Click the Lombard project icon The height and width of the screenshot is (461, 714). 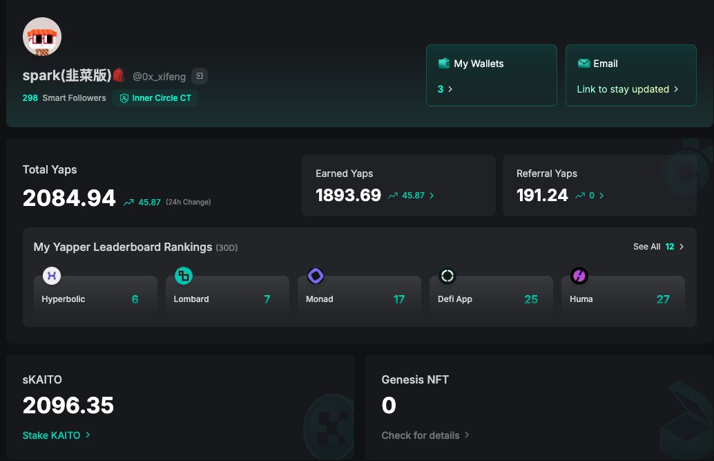pyautogui.click(x=184, y=276)
